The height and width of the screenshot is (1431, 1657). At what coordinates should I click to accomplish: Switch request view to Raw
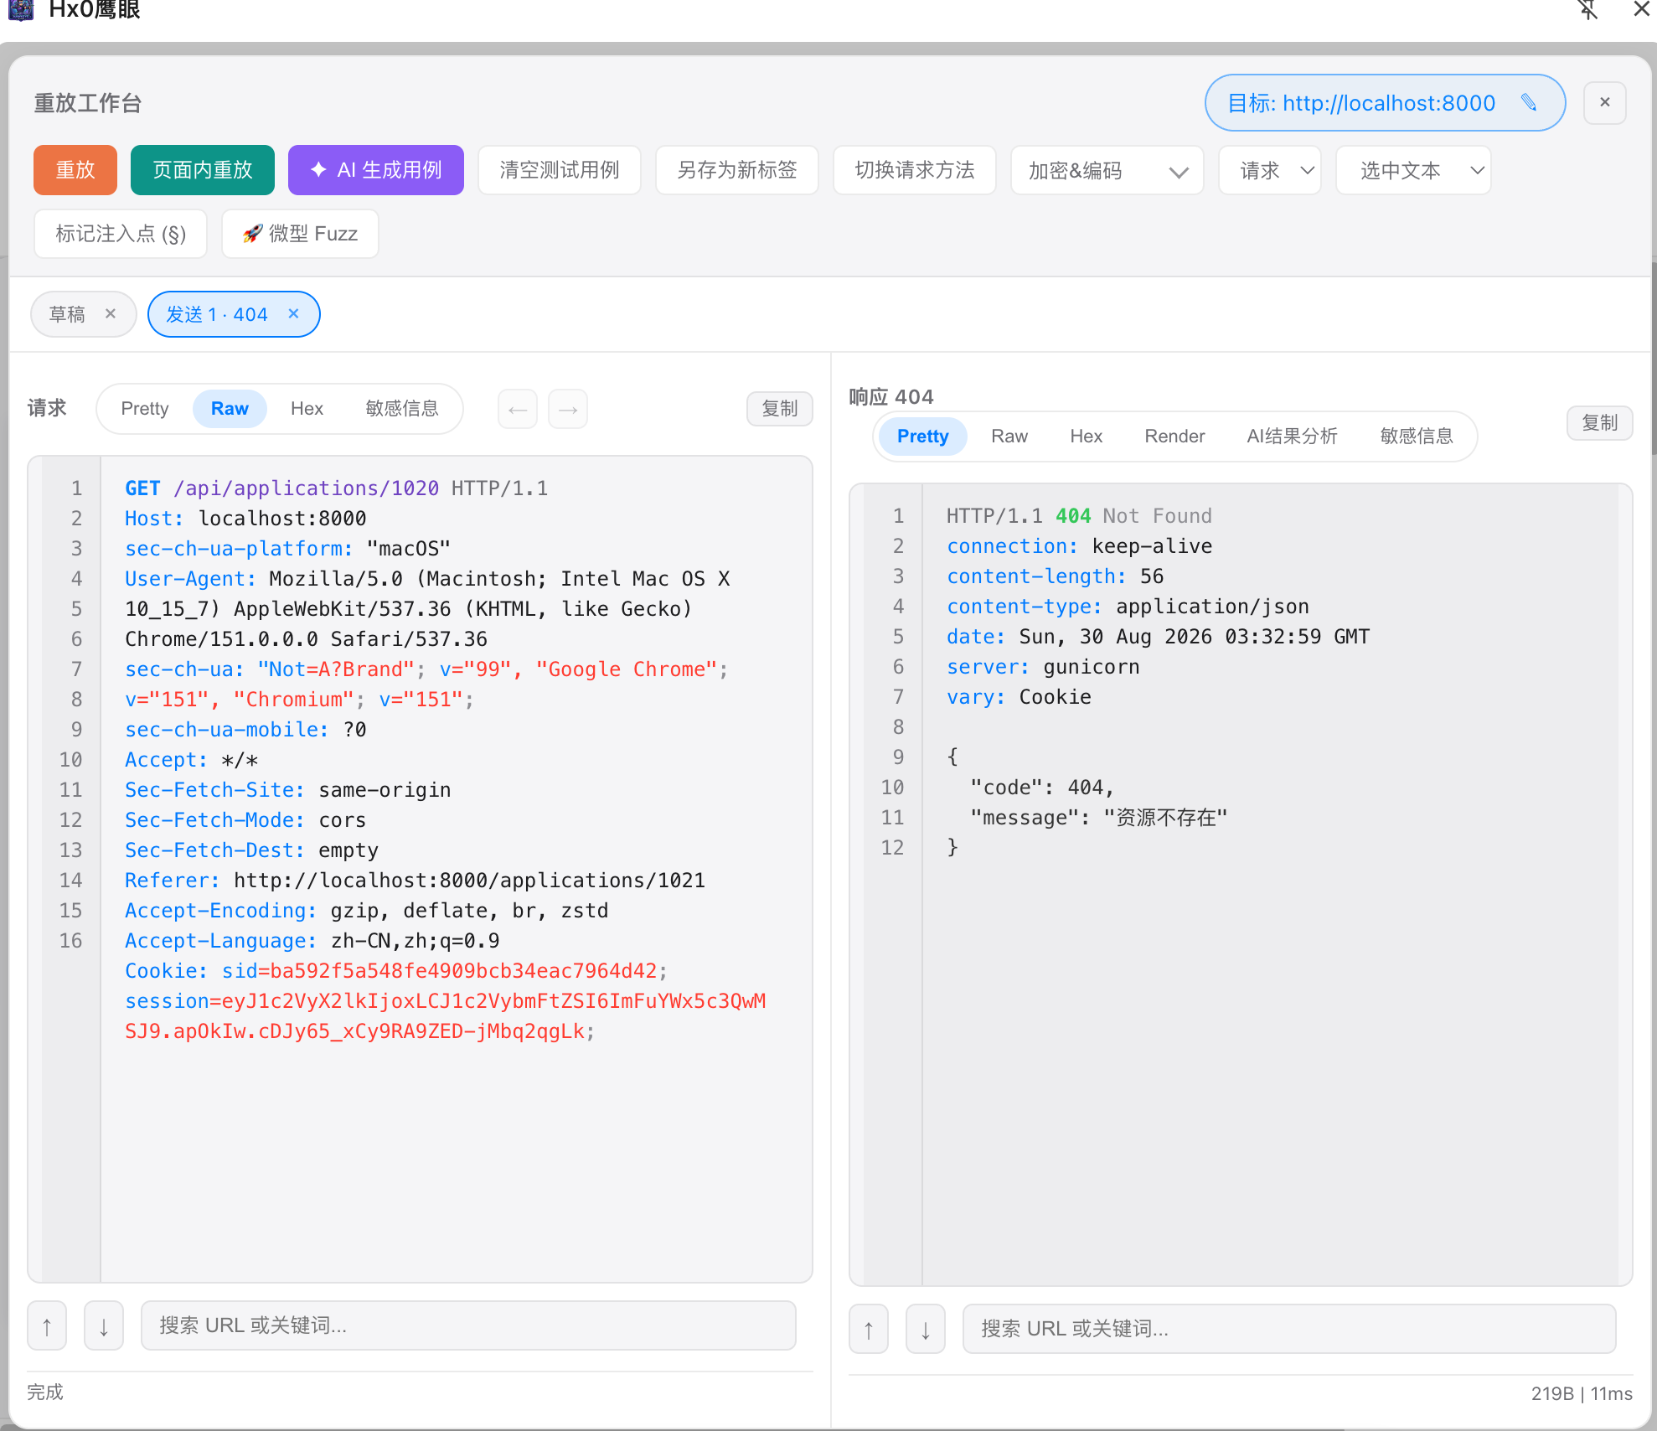click(230, 409)
